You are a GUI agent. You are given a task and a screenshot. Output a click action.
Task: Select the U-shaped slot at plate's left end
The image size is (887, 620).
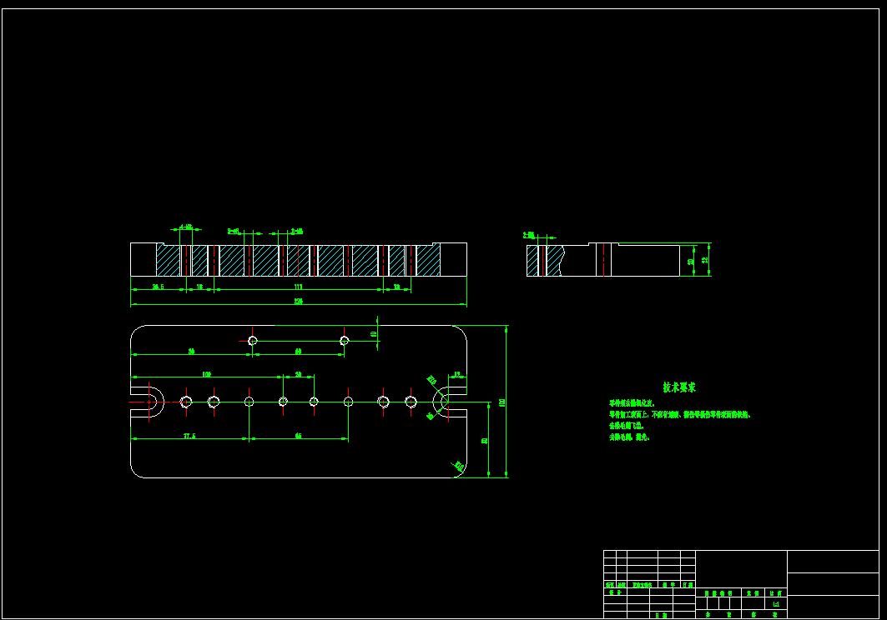click(147, 402)
